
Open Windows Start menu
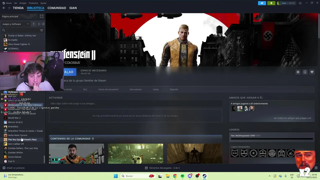(116, 176)
